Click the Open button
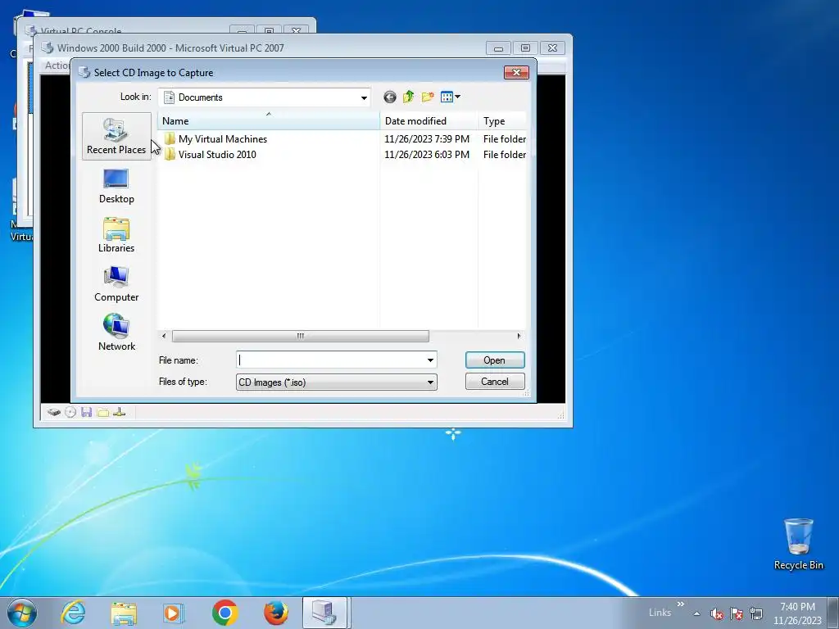This screenshot has width=839, height=629. tap(495, 360)
